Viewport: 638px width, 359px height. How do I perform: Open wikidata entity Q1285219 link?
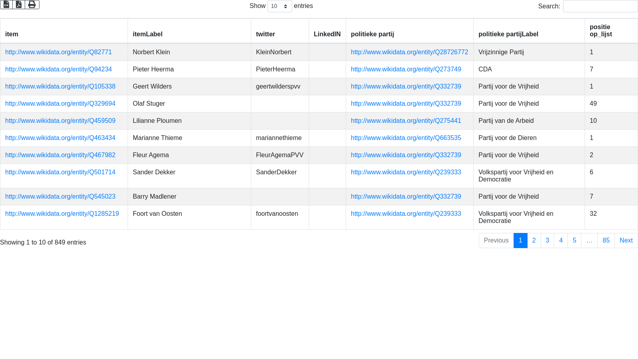62,214
